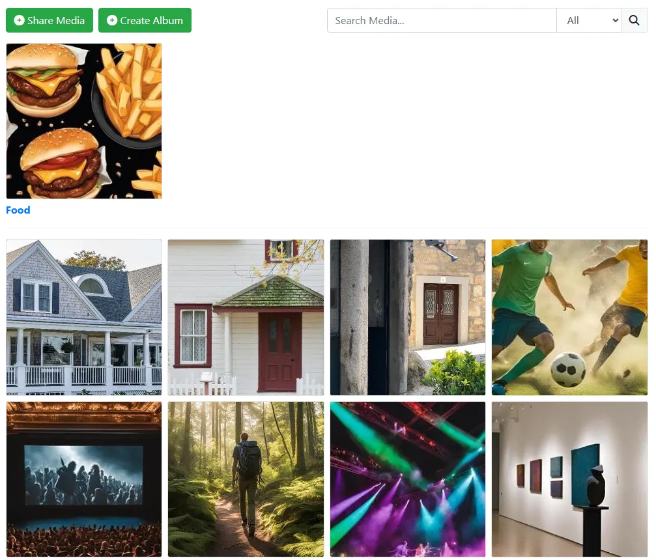The width and height of the screenshot is (656, 560).
Task: Select the soccer ball in sports photo
Action: tap(567, 370)
